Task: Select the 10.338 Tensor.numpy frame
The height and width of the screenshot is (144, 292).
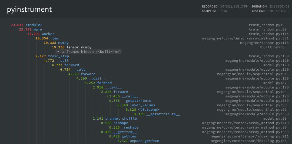Action: click(72, 47)
